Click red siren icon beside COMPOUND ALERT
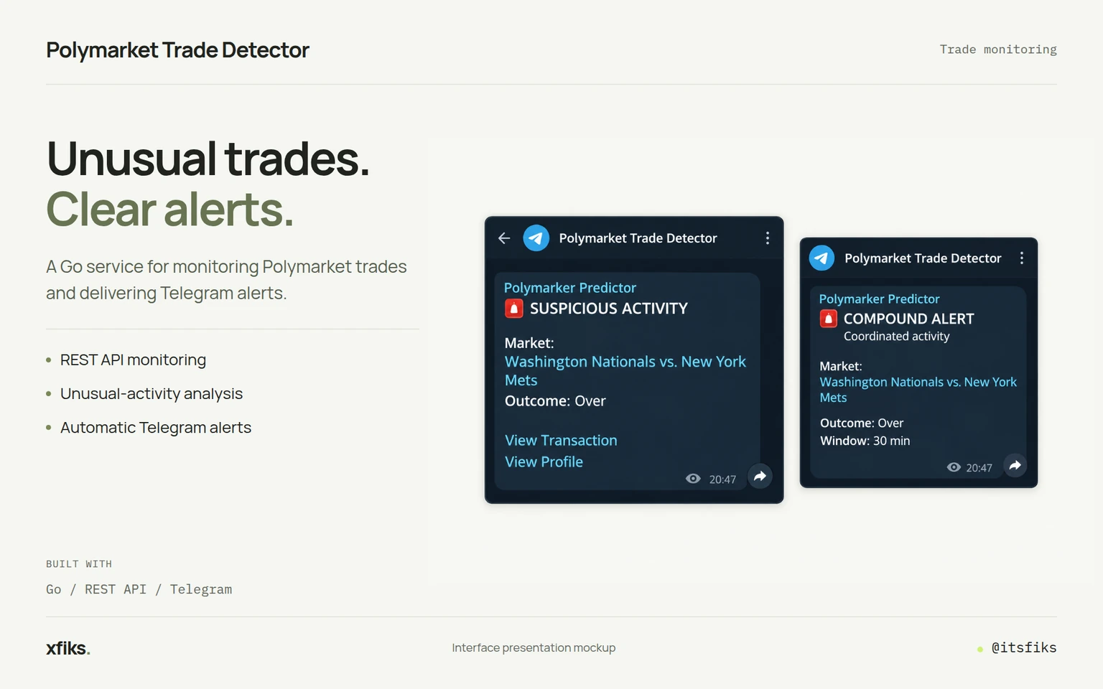Screen dimensions: 1103x689 (x=829, y=319)
